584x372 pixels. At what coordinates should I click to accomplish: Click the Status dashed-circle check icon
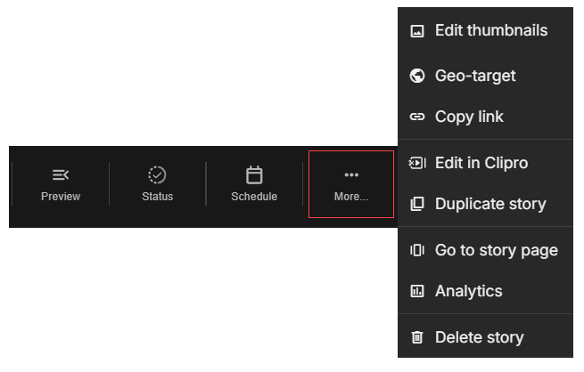[157, 174]
